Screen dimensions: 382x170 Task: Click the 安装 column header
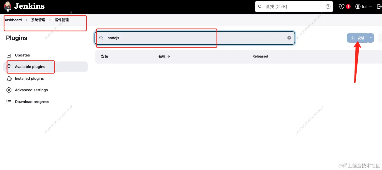tap(104, 56)
